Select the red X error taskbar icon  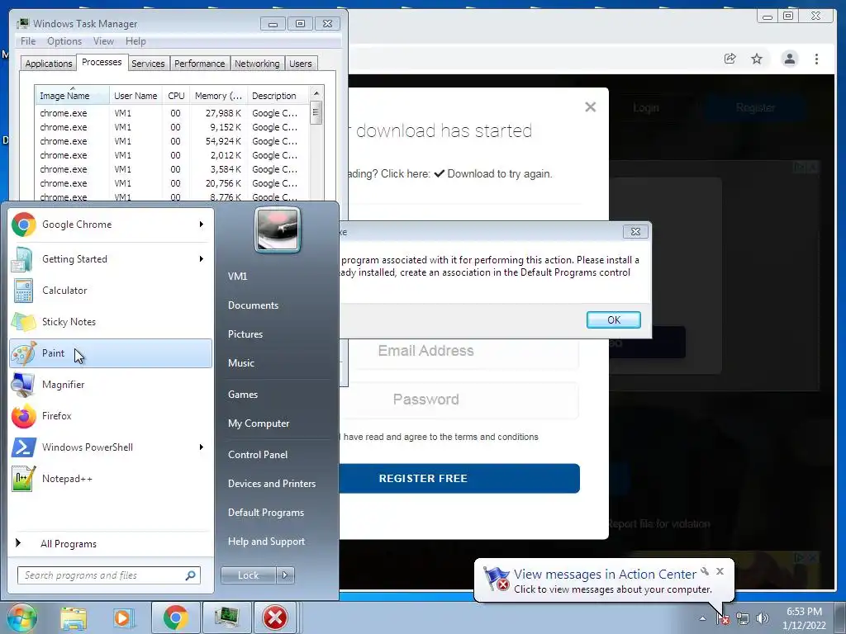click(275, 617)
